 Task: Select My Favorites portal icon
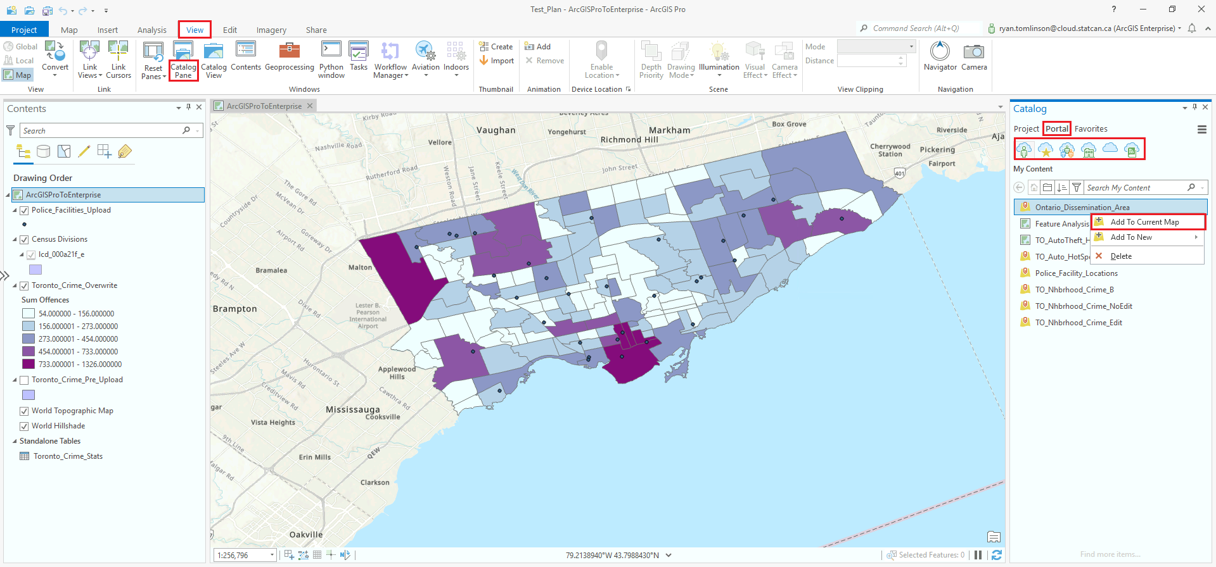[x=1046, y=149]
